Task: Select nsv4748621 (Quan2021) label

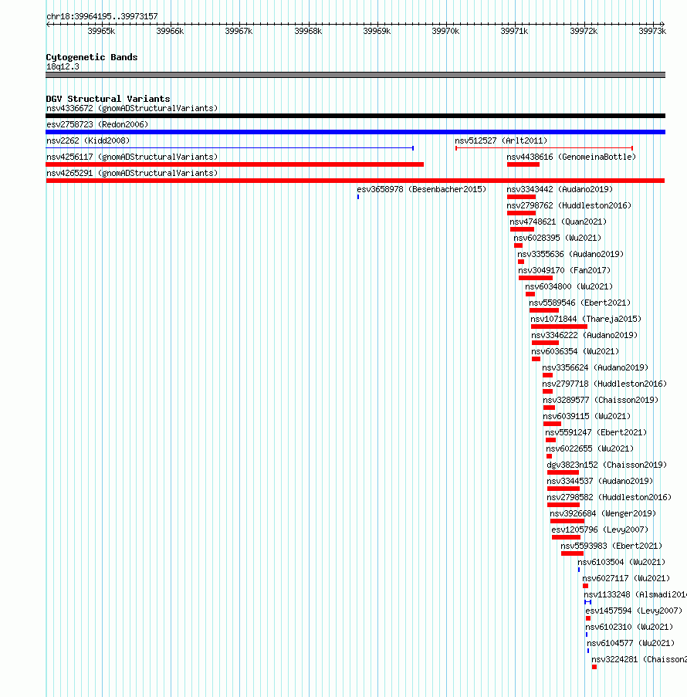Action: (x=558, y=222)
